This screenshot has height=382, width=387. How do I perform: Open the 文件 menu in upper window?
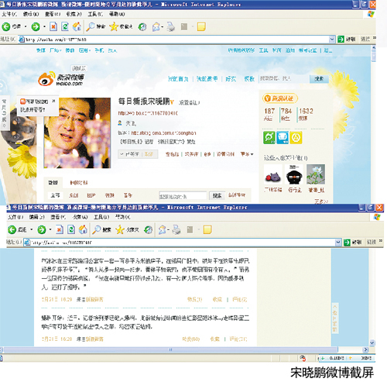click(x=9, y=14)
